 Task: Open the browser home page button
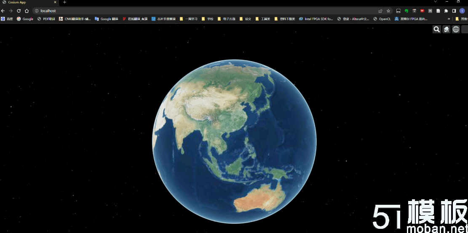[x=27, y=11]
